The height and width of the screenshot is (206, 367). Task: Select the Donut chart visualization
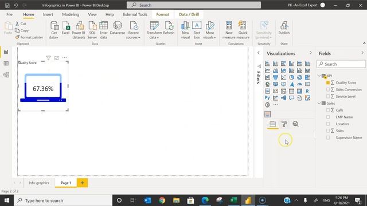(x=299, y=77)
